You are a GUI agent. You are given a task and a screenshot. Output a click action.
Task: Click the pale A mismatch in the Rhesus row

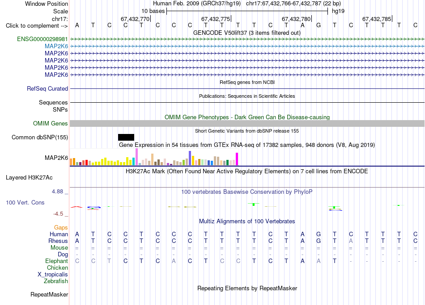point(351,241)
